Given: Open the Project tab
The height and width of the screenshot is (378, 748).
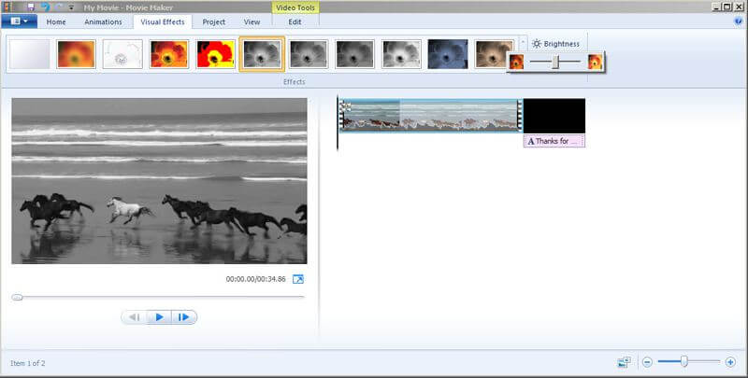Looking at the screenshot, I should click(214, 21).
